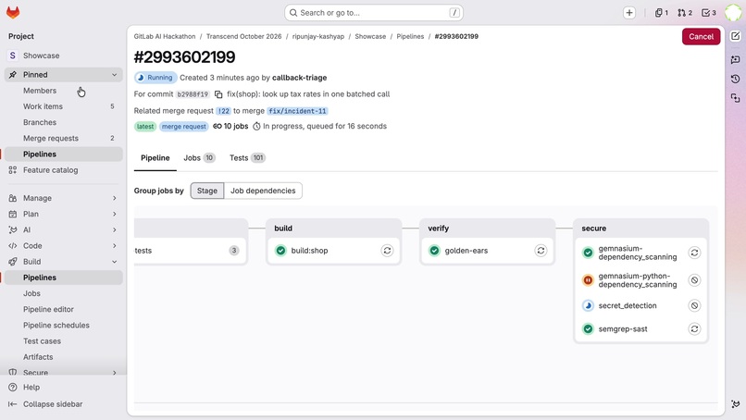
Task: Collapse the Build menu
Action: pos(63,262)
